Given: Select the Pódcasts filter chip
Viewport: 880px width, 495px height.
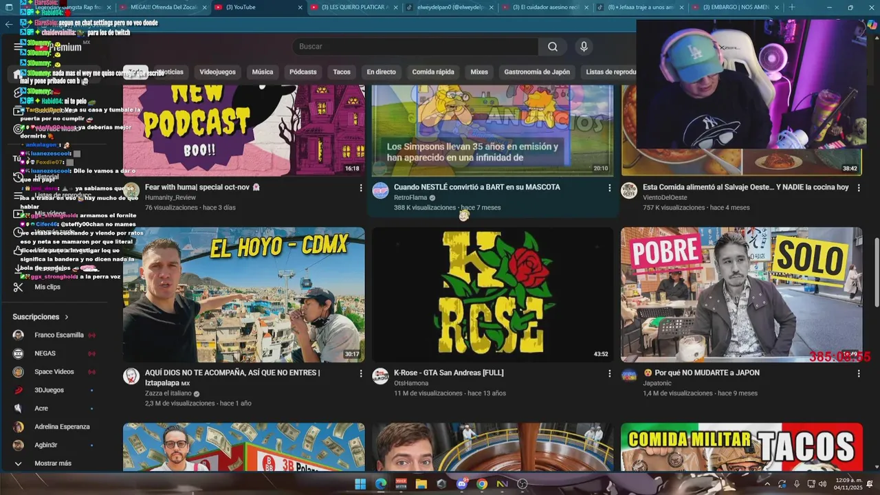Looking at the screenshot, I should [x=303, y=72].
